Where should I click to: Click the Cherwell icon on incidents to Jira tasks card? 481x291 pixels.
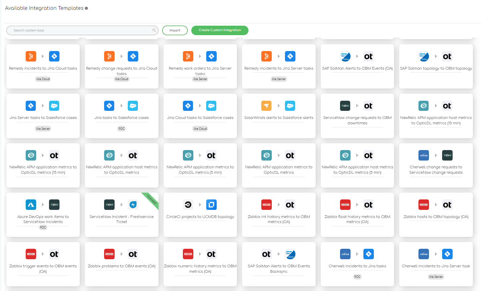[345, 254]
